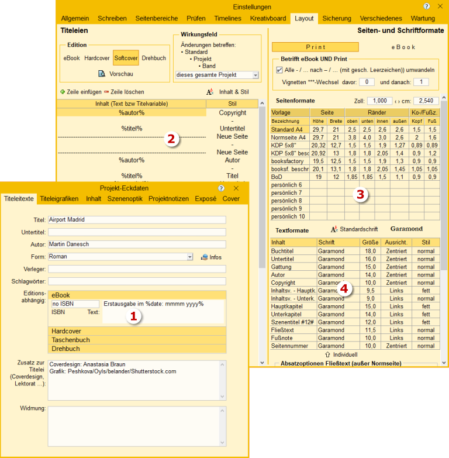The image size is (449, 458).
Task: Select the Softcover edition toggle
Action: click(126, 58)
